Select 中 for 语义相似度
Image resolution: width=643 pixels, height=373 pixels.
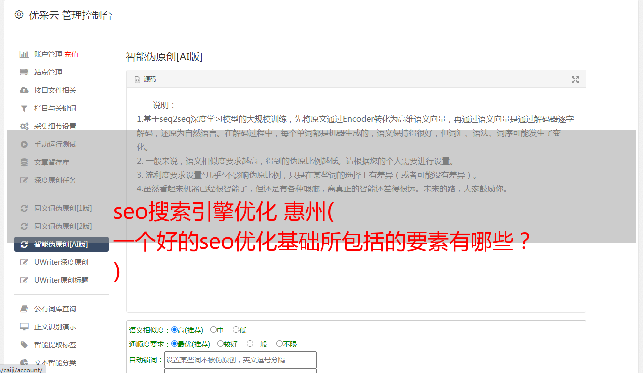(x=213, y=330)
